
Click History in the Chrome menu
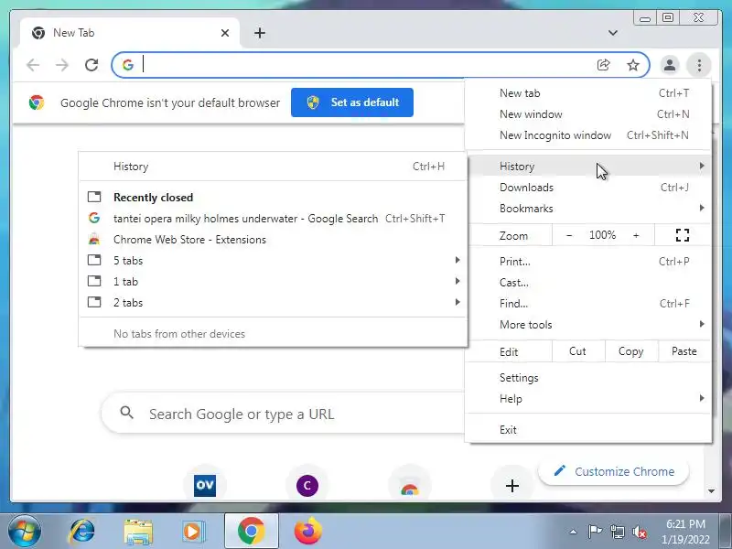point(588,167)
